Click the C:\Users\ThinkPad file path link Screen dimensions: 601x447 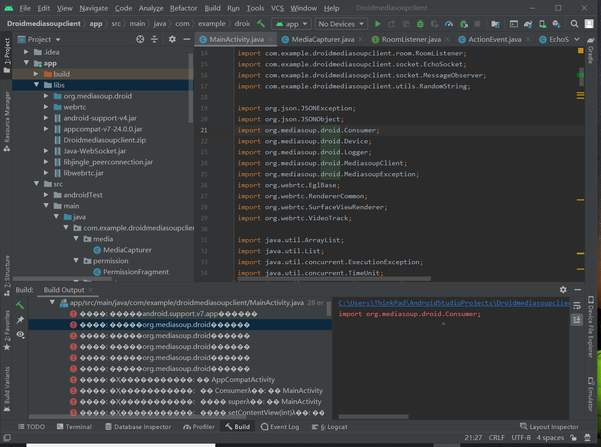454,303
